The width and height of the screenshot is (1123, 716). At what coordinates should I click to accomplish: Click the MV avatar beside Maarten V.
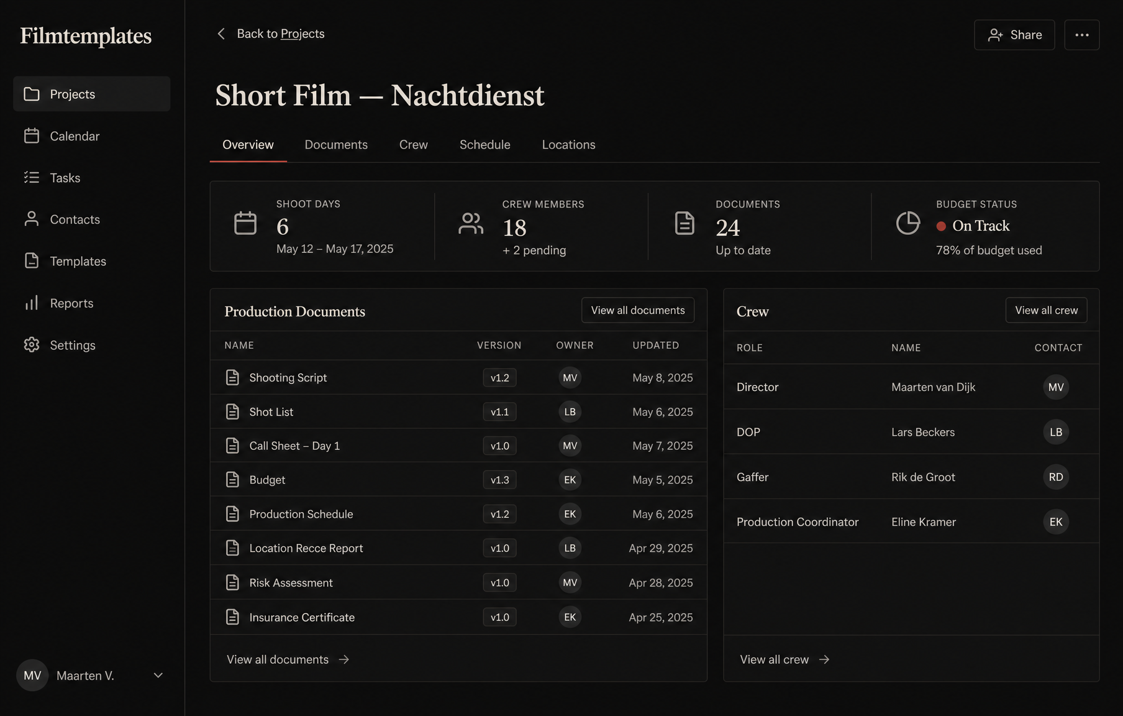click(32, 676)
